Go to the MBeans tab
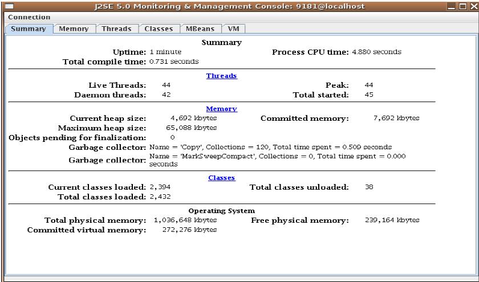Image resolution: width=479 pixels, height=282 pixels. click(200, 28)
